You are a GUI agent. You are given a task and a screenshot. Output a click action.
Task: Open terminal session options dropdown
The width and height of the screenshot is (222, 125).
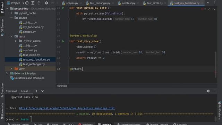tap(42, 91)
